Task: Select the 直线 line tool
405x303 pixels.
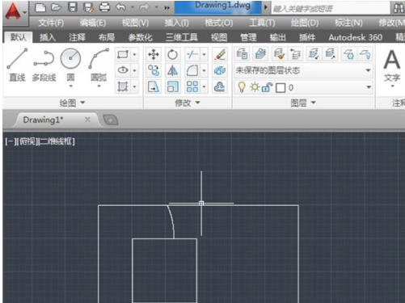Action: point(17,65)
